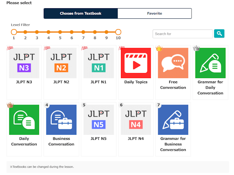
Task: Click level 6 dot on Level Filter
Action: pyautogui.click(x=72, y=32)
